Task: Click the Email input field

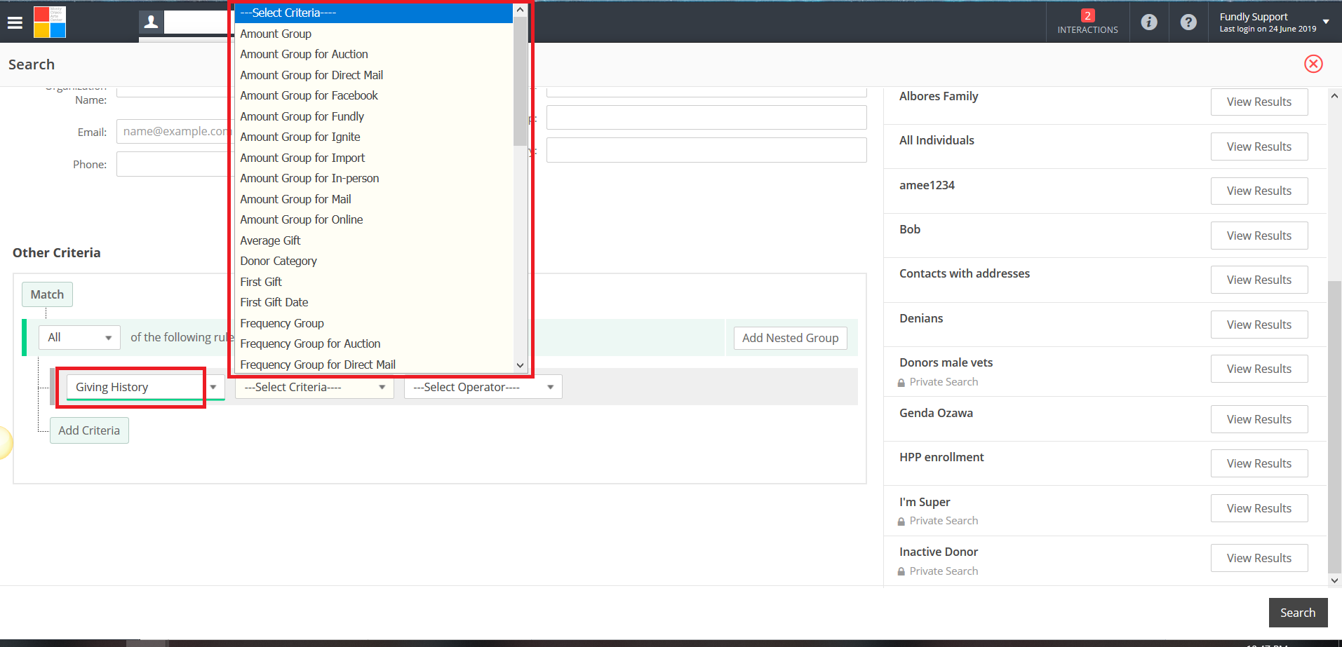Action: pyautogui.click(x=175, y=131)
